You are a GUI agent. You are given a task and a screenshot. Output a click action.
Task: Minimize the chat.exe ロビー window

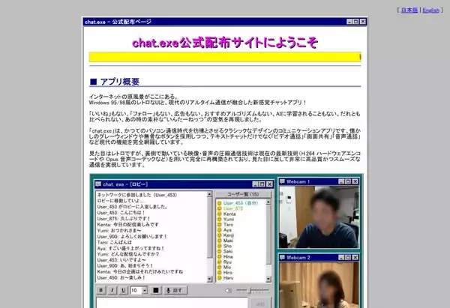coord(255,184)
